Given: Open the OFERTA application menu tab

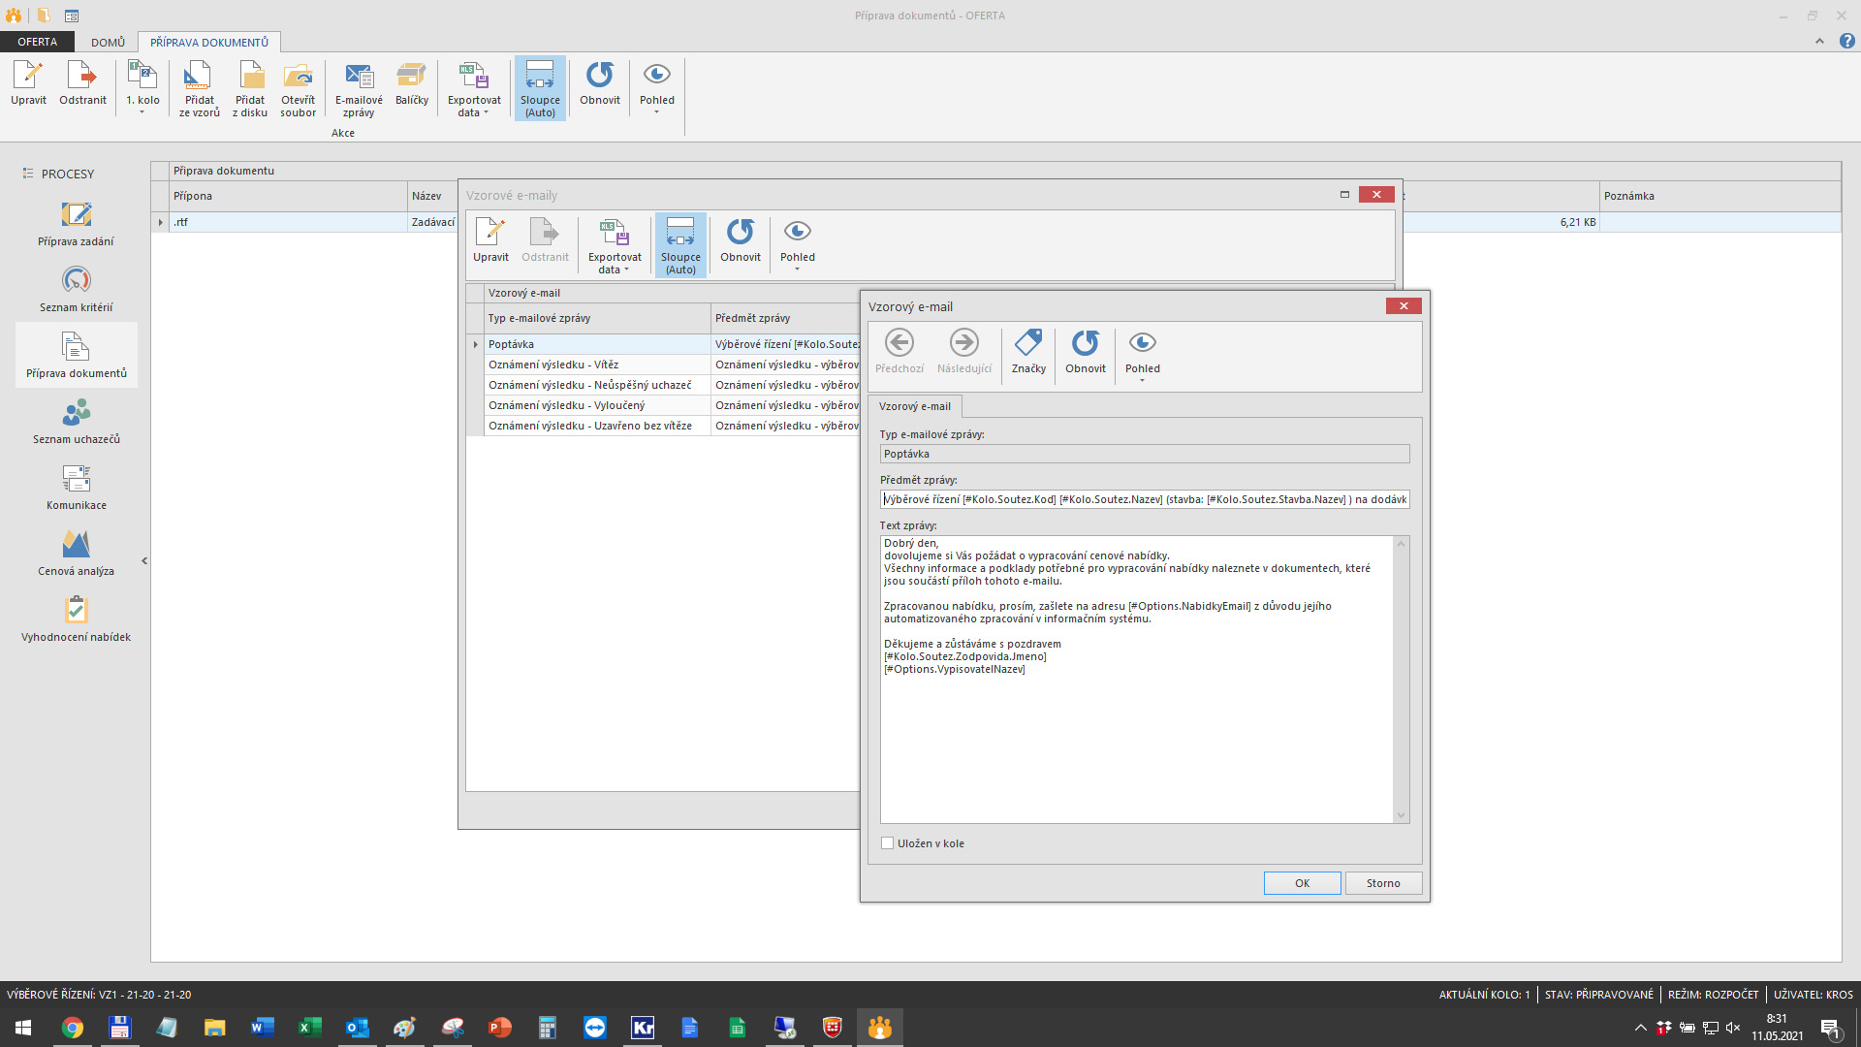Looking at the screenshot, I should [37, 42].
